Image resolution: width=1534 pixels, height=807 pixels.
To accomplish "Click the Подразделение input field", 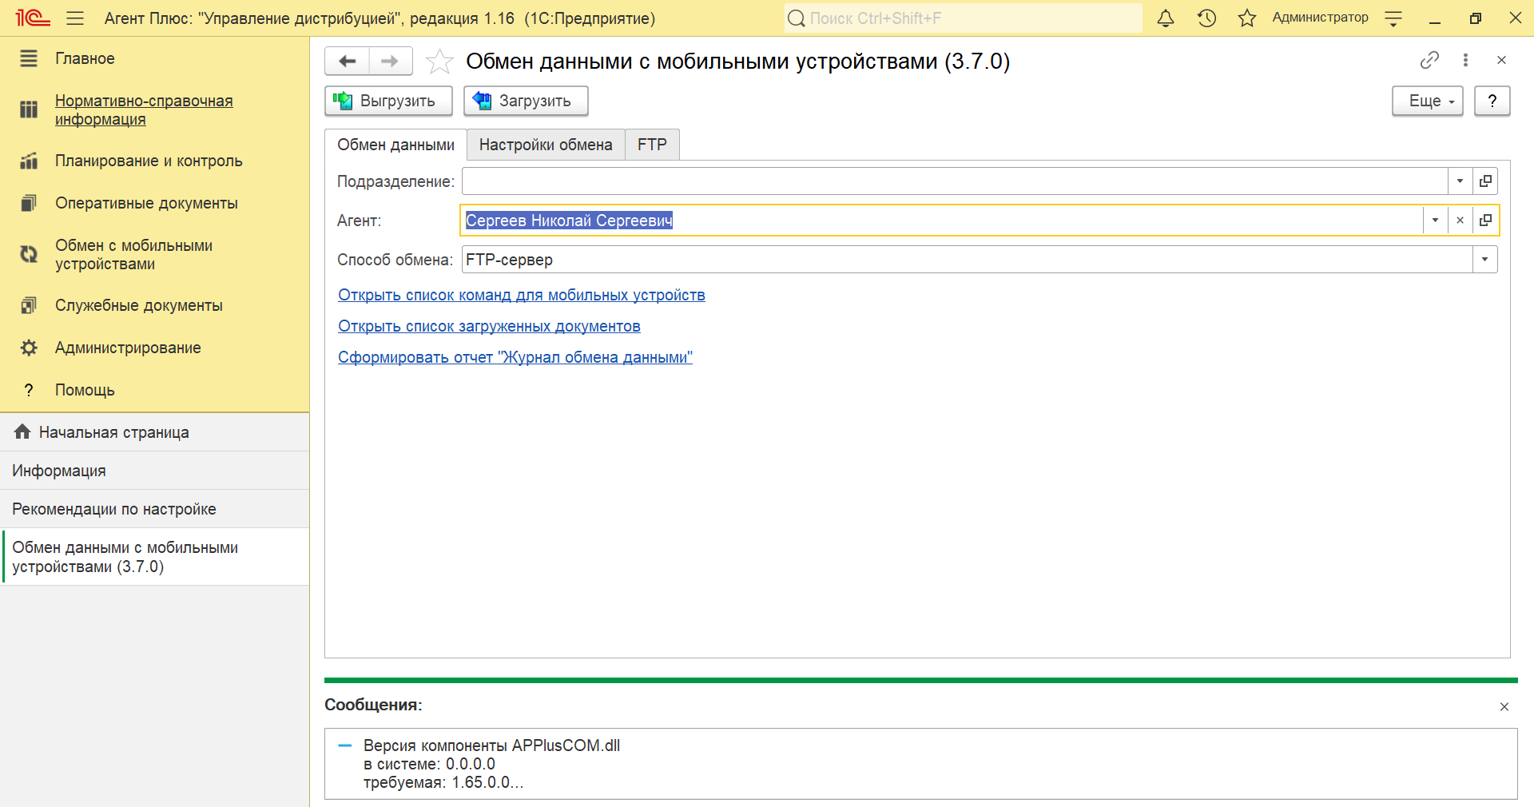I will point(955,181).
